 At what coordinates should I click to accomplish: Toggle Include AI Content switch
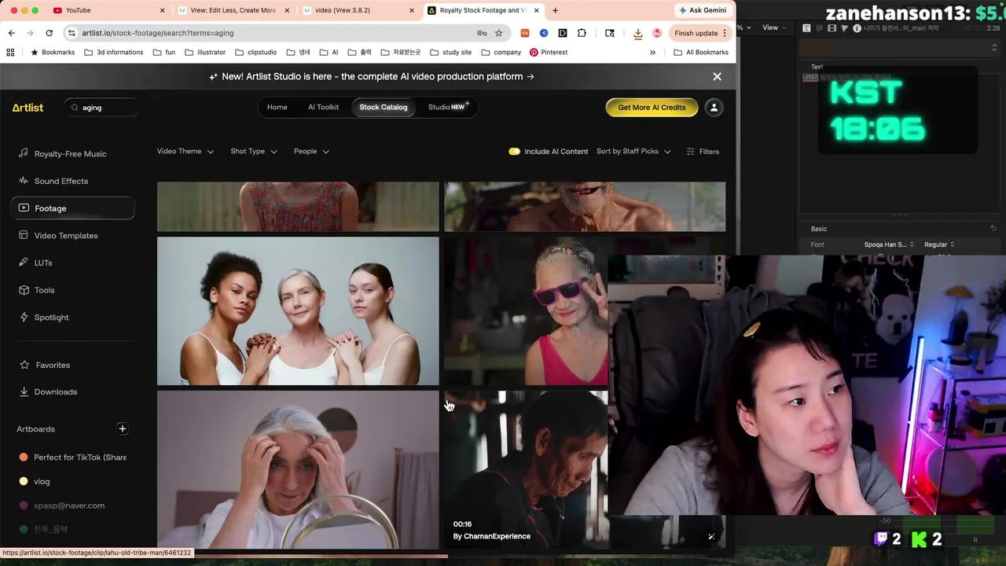[x=514, y=152]
